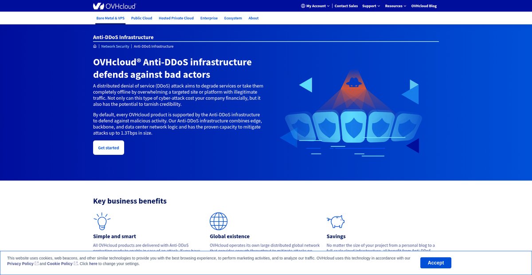
Task: Click external link icon beside Cookie Policy
Action: click(x=76, y=263)
